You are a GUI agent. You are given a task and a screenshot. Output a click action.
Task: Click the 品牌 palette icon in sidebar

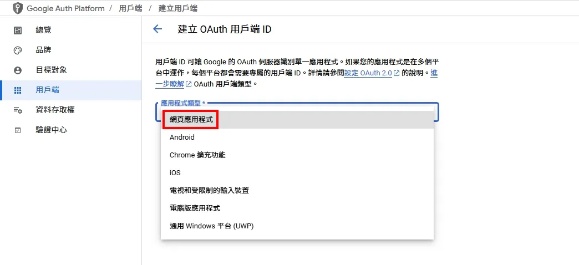pyautogui.click(x=18, y=50)
